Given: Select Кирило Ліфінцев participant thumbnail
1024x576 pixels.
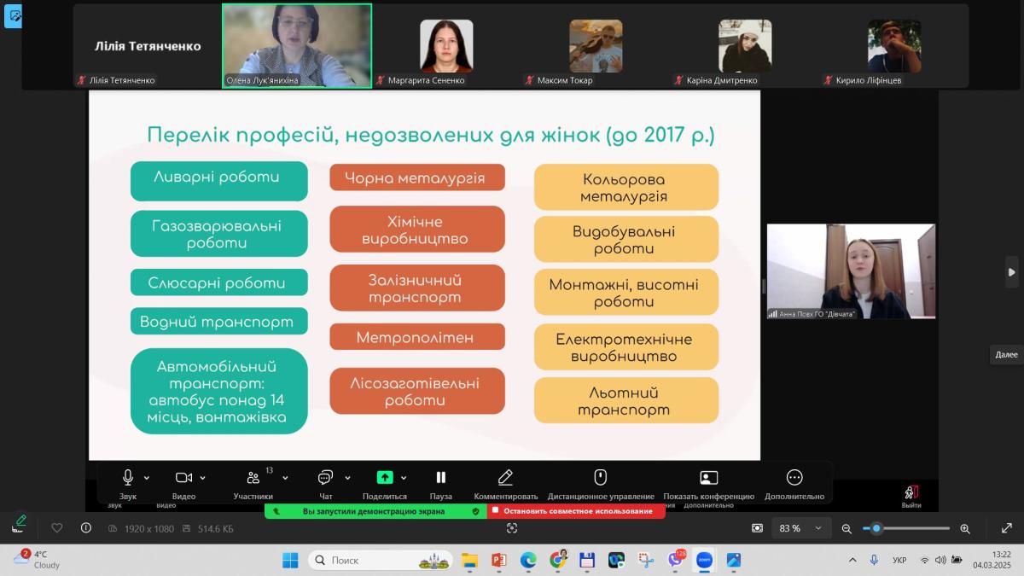Looking at the screenshot, I should point(894,45).
